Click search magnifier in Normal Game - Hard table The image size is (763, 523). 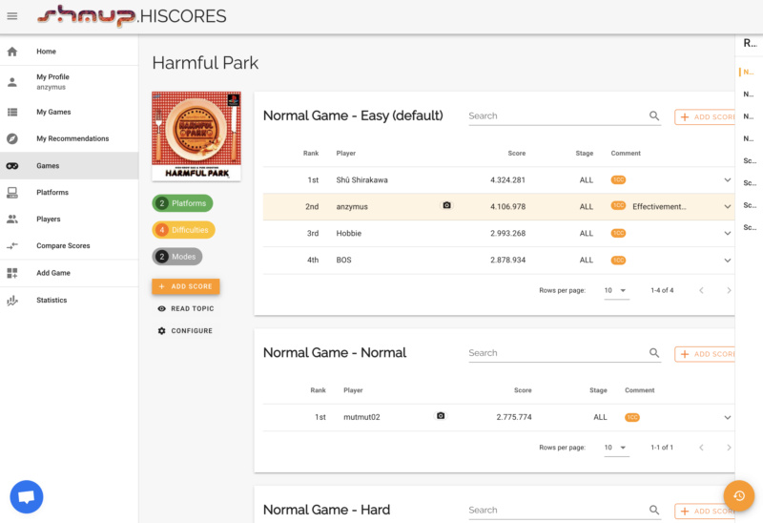click(x=654, y=510)
